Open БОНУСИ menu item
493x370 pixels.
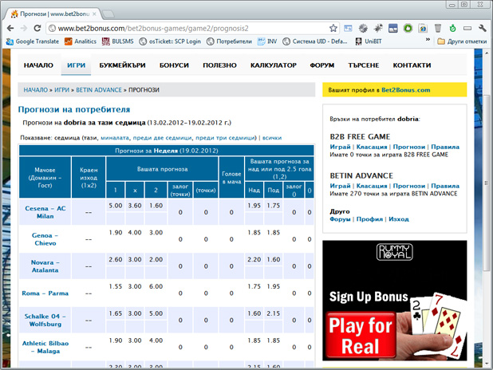(174, 65)
